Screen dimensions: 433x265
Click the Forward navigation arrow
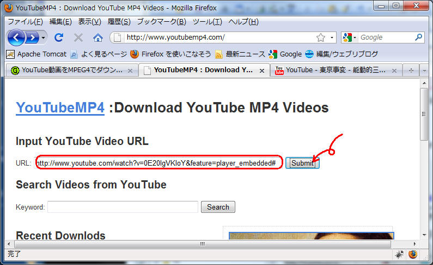(x=32, y=37)
